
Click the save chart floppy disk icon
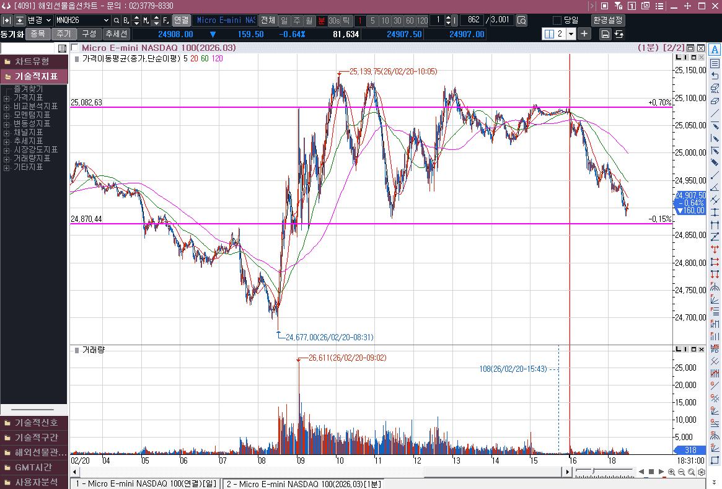pos(605,34)
